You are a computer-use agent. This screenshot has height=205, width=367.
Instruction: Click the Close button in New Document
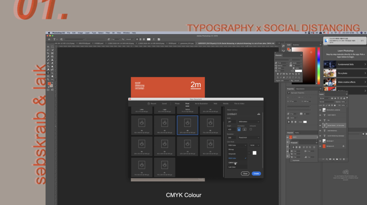245,174
